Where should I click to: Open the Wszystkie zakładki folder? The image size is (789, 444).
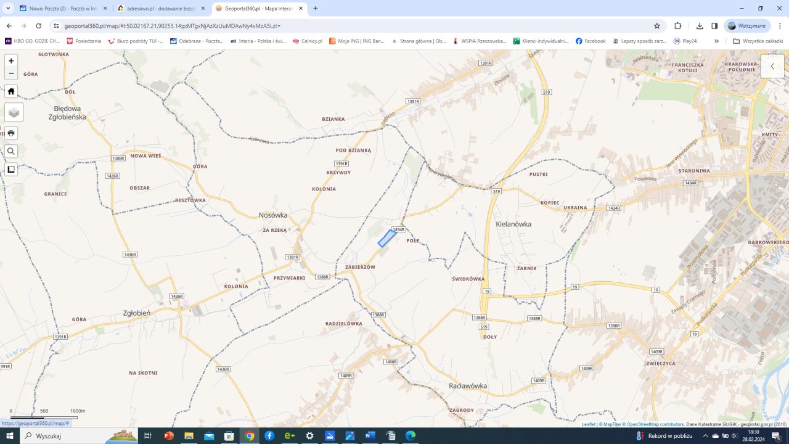click(x=757, y=41)
